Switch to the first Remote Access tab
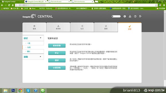The width and height of the screenshot is (166, 93). pyautogui.click(x=59, y=2)
